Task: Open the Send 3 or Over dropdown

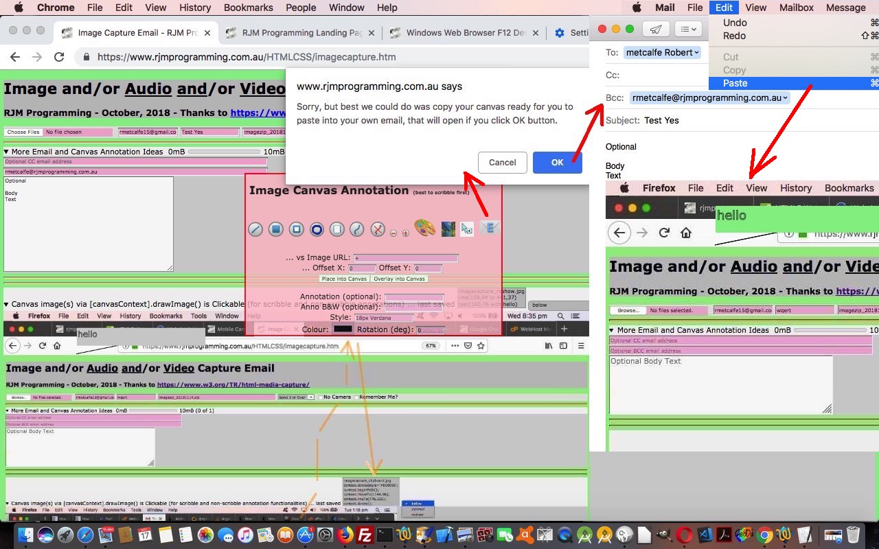Action: 296,397
